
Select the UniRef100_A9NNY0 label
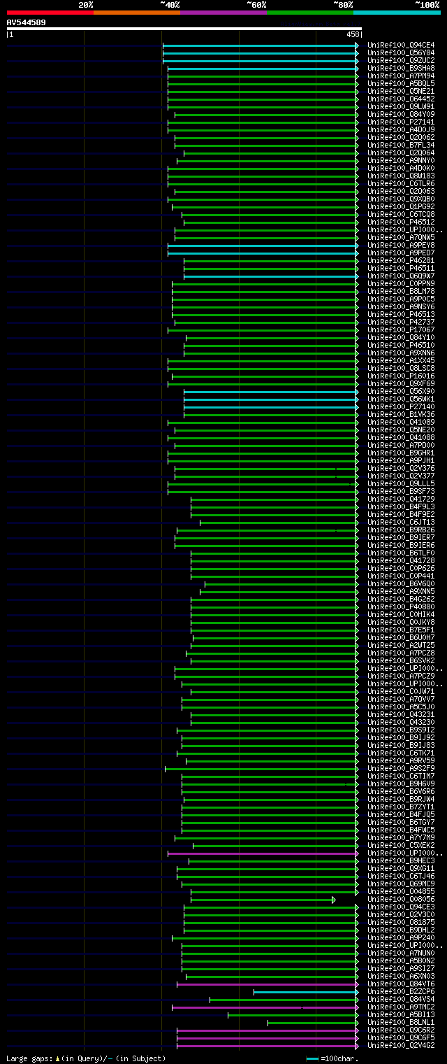401,161
